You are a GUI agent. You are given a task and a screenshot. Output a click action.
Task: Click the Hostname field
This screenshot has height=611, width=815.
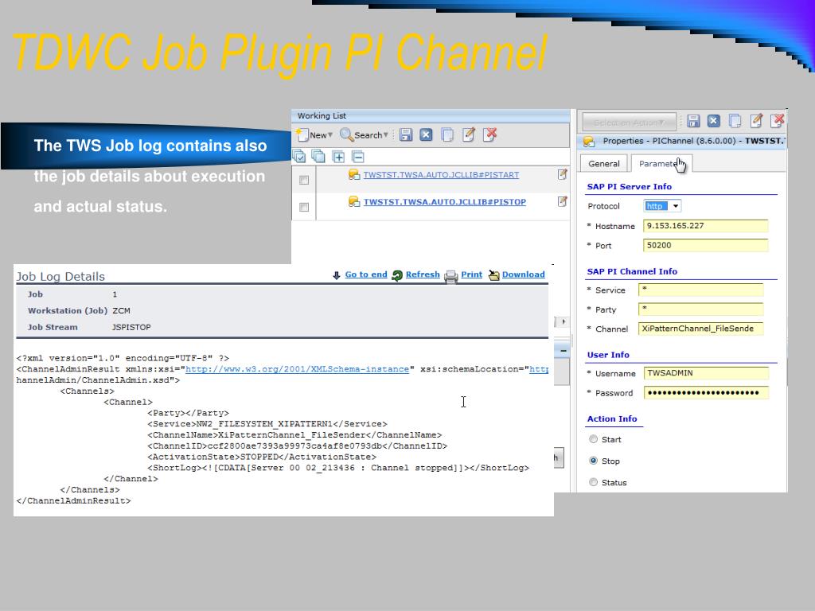pos(705,226)
